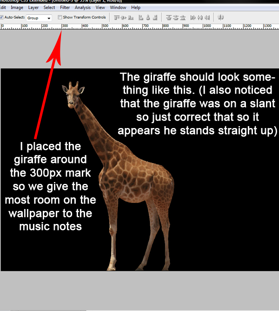Open the Edit menu
Viewport: 279px width, 311px height.
click(3, 7)
